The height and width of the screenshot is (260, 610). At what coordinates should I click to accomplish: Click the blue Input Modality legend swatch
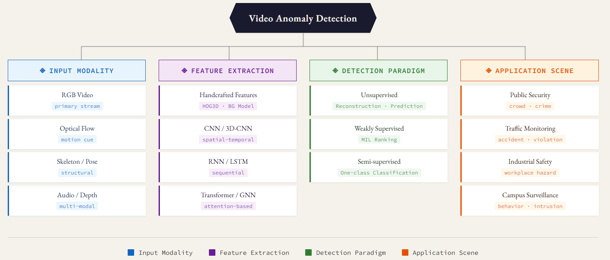click(131, 253)
